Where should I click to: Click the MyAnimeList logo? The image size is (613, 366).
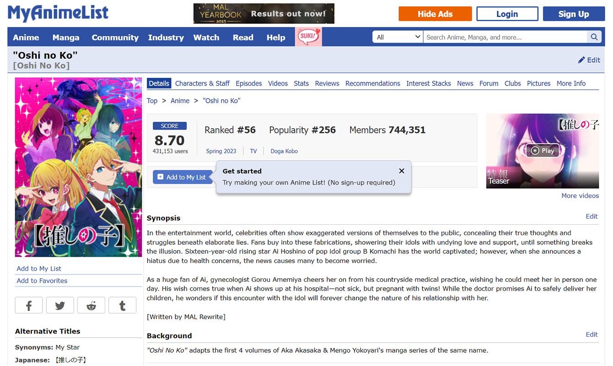(x=58, y=13)
